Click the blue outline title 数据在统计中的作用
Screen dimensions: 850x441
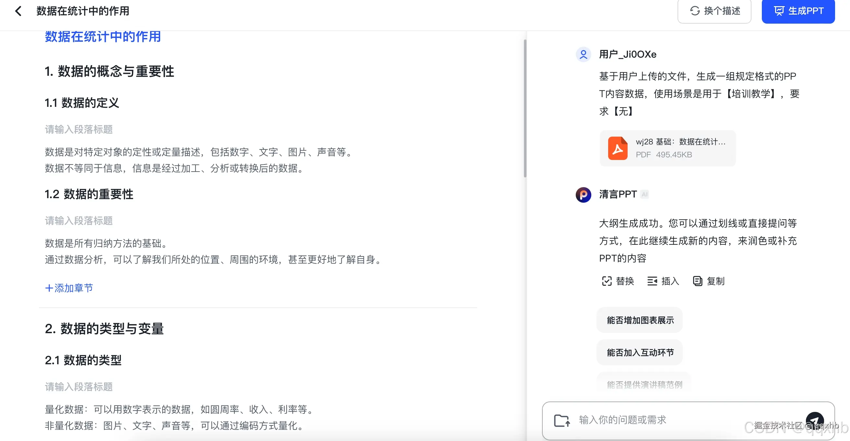tap(103, 37)
